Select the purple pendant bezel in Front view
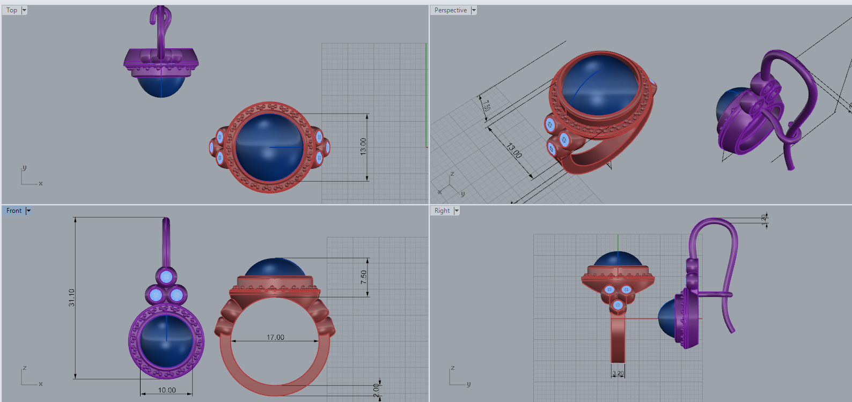This screenshot has width=852, height=402. tap(166, 341)
